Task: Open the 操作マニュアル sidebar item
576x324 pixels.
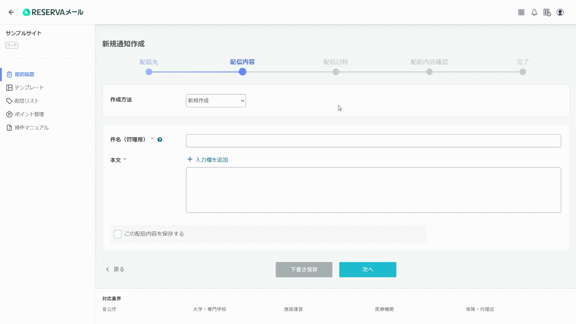Action: 31,127
